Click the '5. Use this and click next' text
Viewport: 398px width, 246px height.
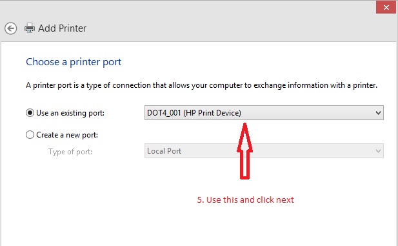246,200
